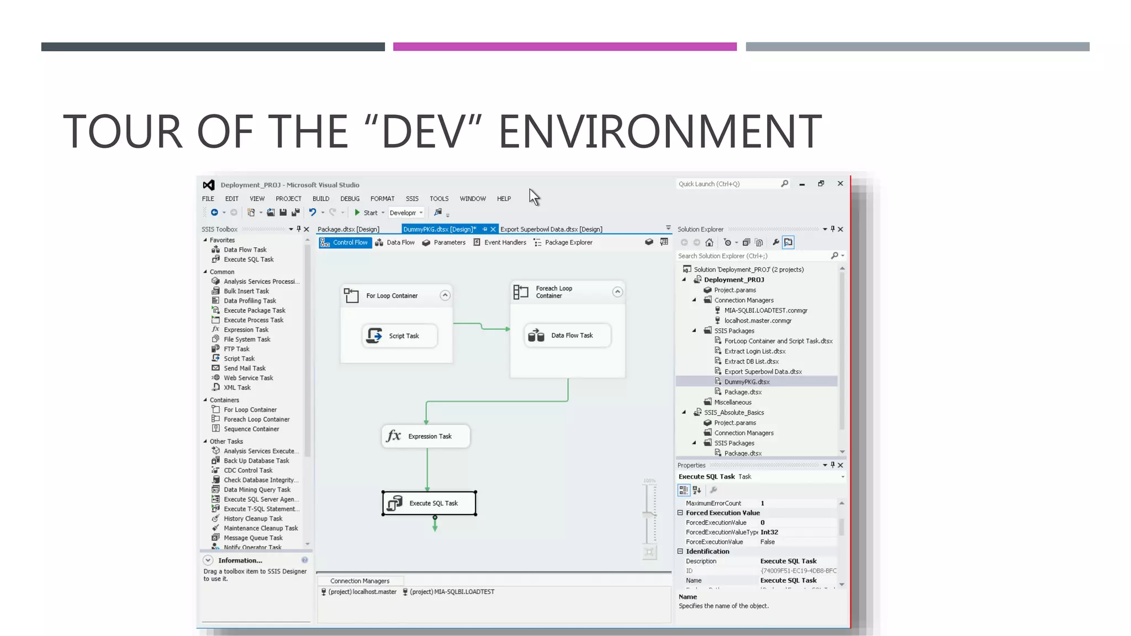Collapse the For Loop Container chevron
The height and width of the screenshot is (636, 1131).
445,295
